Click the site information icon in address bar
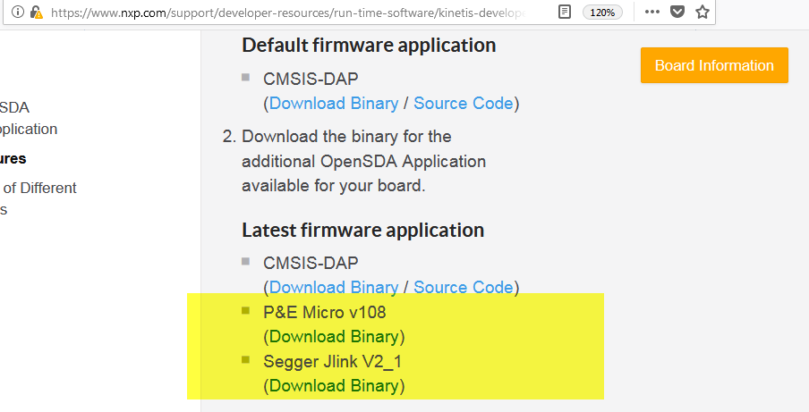The image size is (809, 412). (x=19, y=13)
